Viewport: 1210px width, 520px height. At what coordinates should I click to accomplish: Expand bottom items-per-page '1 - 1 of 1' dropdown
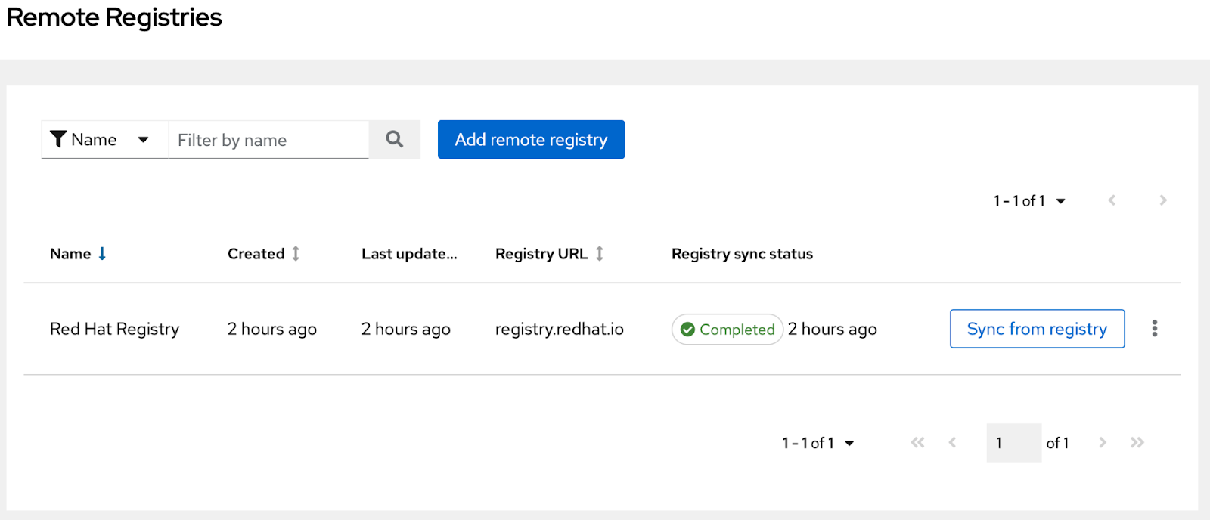click(818, 443)
